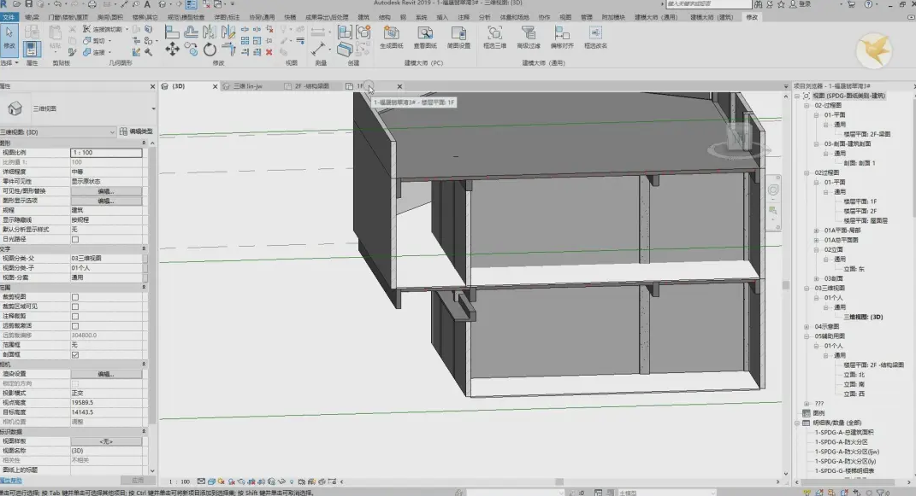Uncheck the 剖面框 checkbox
916x496 pixels.
pyautogui.click(x=74, y=355)
